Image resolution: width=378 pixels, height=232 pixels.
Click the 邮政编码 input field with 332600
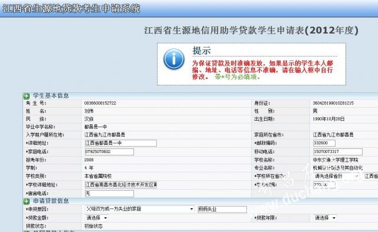pyautogui.click(x=324, y=143)
